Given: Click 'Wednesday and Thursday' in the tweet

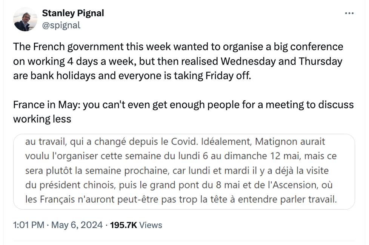Looking at the screenshot, I should coord(281,61).
